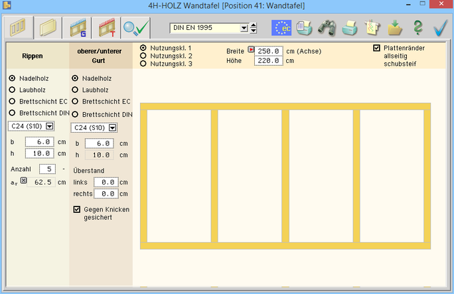Click the printer icon in toolbar
Image resolution: width=454 pixels, height=294 pixels.
(349, 28)
